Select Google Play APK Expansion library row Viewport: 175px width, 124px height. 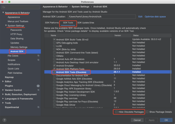[x=108, y=88]
